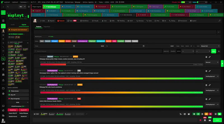Open the Reports tab
This screenshot has width=224, height=124.
click(x=51, y=21)
